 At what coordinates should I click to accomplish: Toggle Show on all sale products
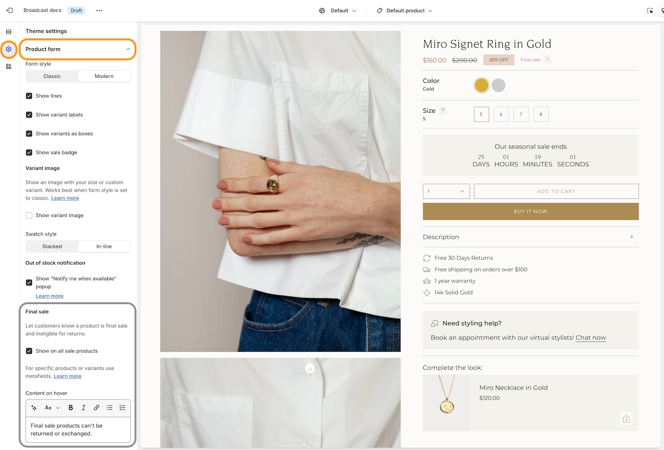point(29,351)
